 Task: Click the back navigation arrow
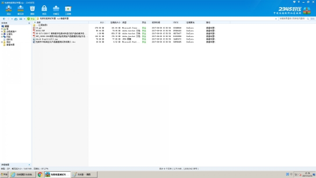tap(4, 19)
